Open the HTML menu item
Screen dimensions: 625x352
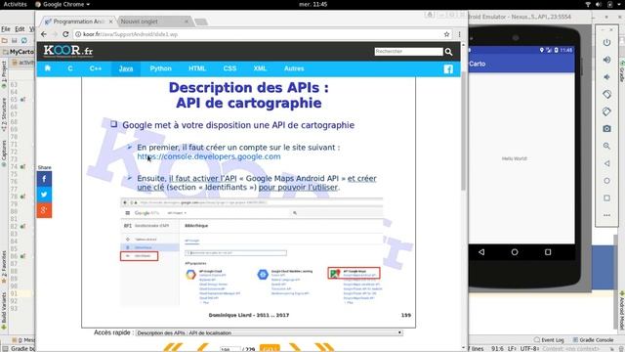tap(197, 68)
